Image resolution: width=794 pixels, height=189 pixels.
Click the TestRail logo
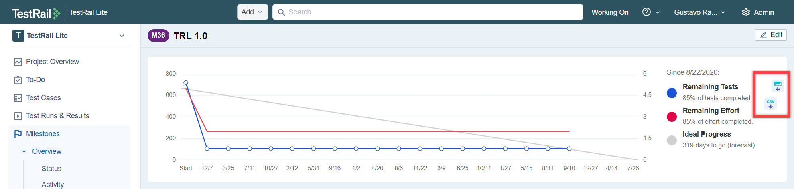36,13
